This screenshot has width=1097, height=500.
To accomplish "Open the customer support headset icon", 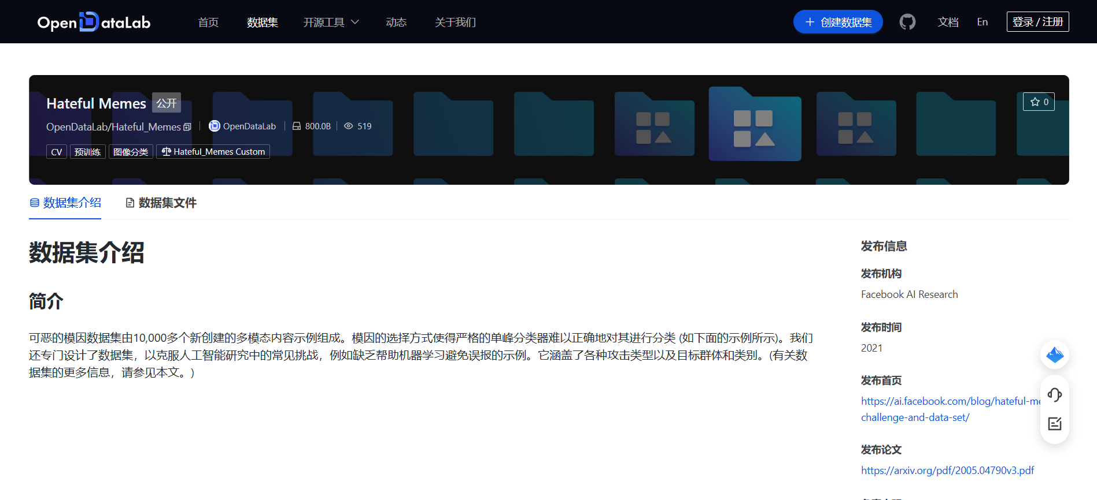I will pyautogui.click(x=1055, y=395).
